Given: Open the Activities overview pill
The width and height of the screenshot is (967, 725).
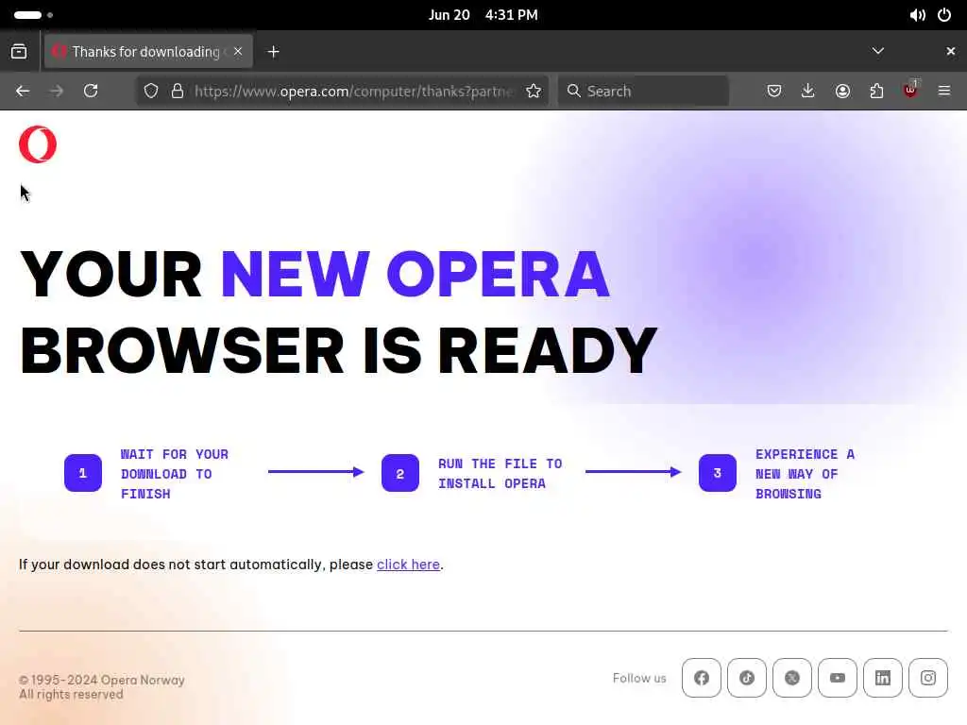Looking at the screenshot, I should [x=33, y=15].
